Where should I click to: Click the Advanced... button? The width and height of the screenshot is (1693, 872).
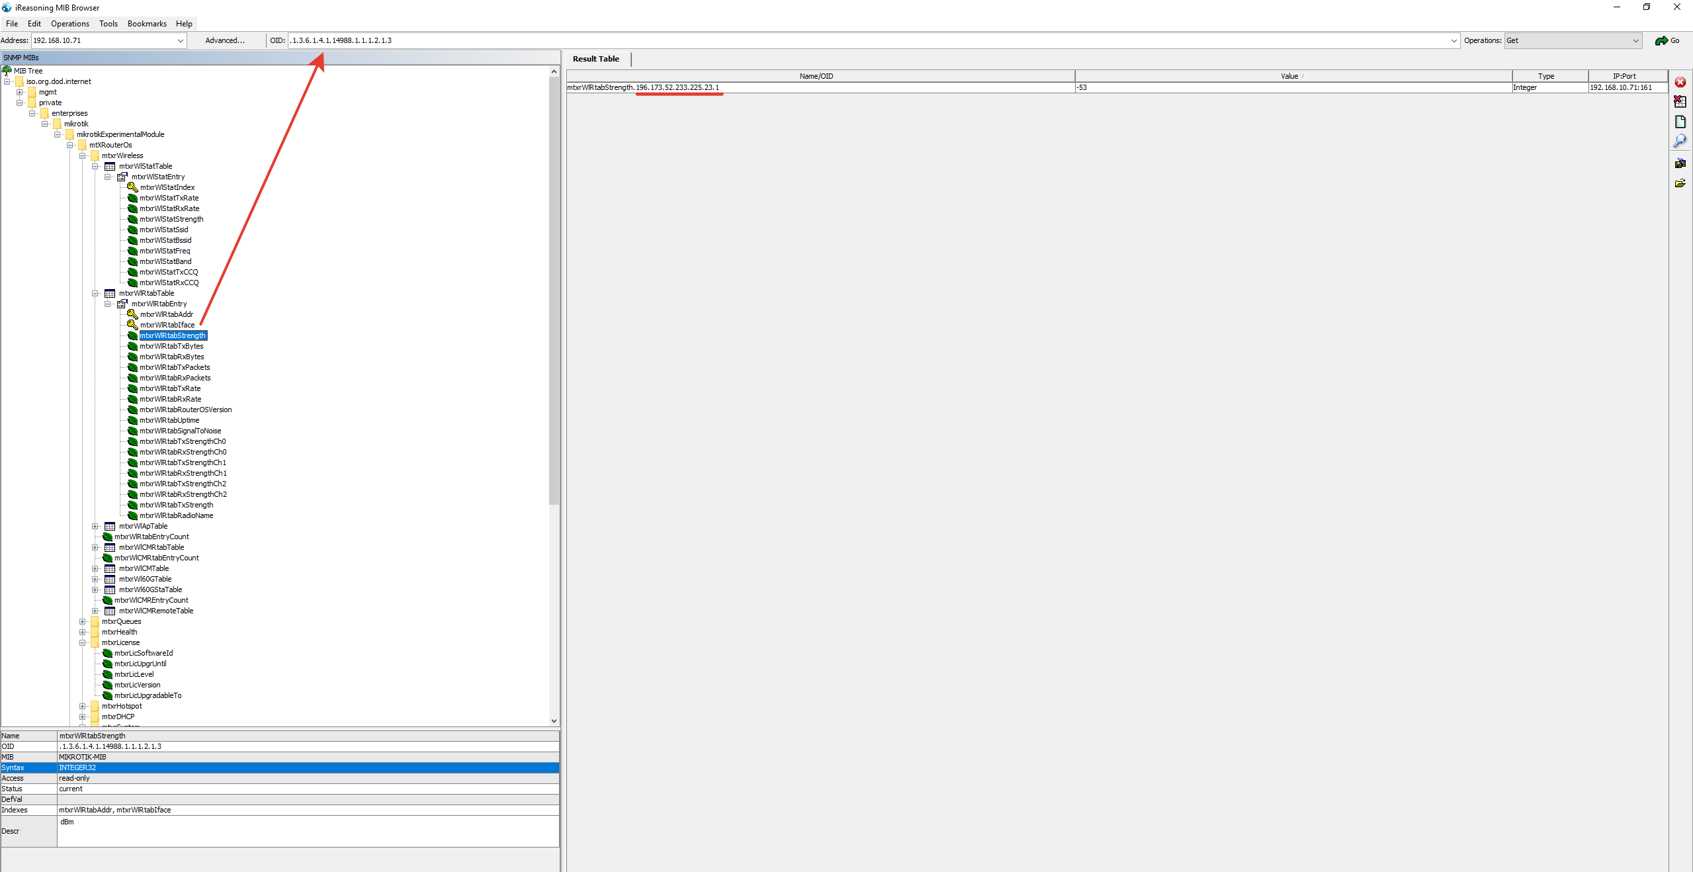[x=225, y=40]
